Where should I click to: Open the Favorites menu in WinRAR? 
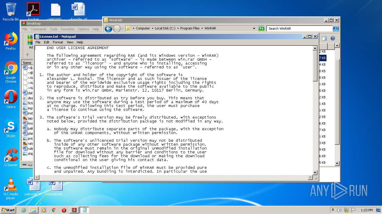coord(68,29)
